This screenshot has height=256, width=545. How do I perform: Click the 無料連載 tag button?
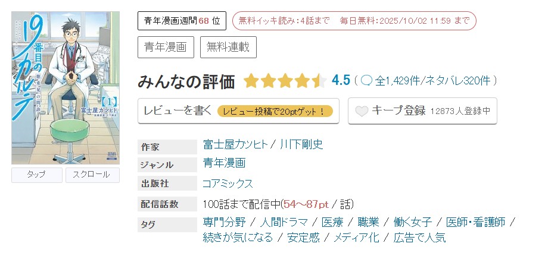(228, 47)
